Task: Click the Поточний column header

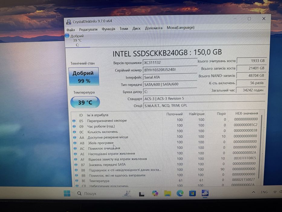Action: point(174,114)
